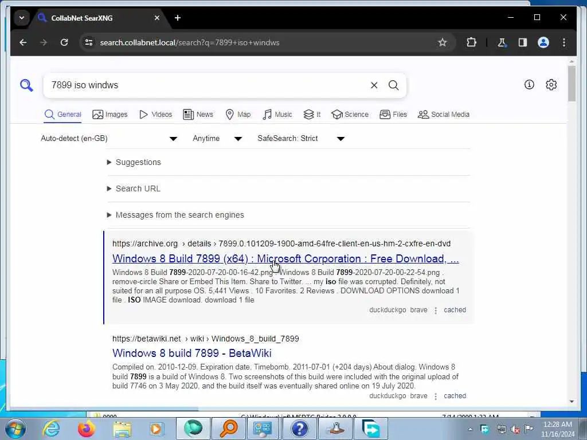Select the General category tab
Viewport: 587px width, 440px height.
click(62, 115)
